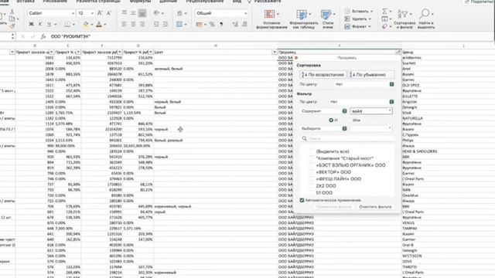This screenshot has height=278, width=495.
Task: Toggle italic formatting with the К icon
Action: (40, 24)
